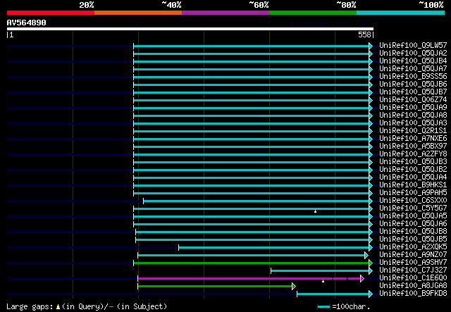Select the UniRef100_C7J327 label
This screenshot has height=312, width=451.
click(x=413, y=270)
